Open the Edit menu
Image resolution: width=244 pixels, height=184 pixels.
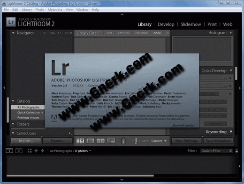point(15,10)
